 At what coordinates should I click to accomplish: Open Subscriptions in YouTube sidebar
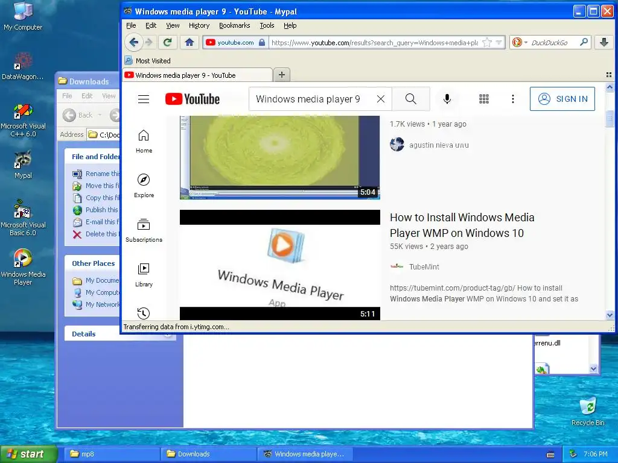pyautogui.click(x=144, y=230)
